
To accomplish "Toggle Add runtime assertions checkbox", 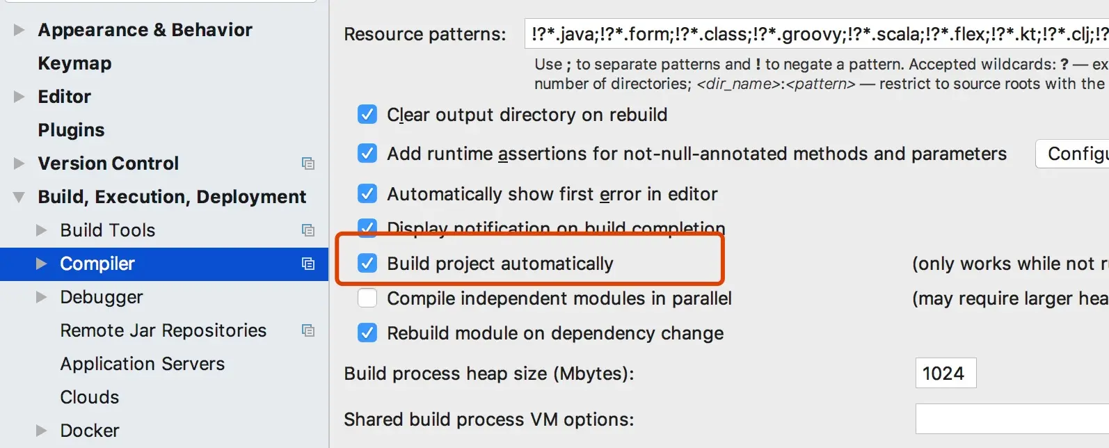I will (x=367, y=153).
